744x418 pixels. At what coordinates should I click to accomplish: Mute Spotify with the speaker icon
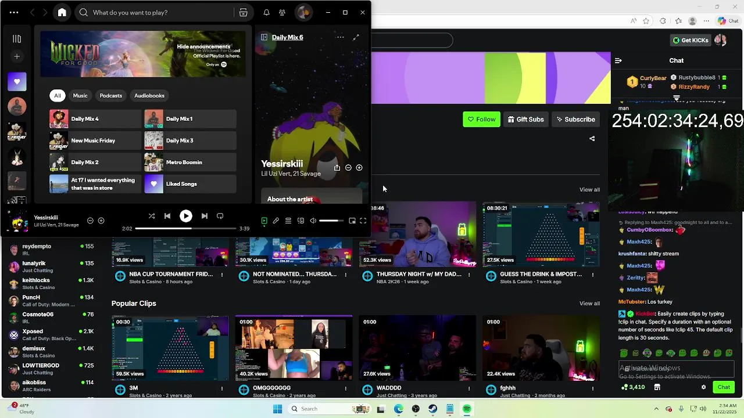(x=313, y=221)
